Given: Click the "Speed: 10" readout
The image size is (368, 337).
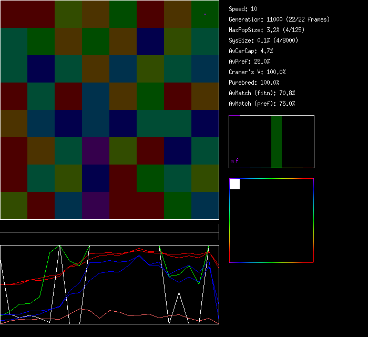Looking at the screenshot, I should [x=243, y=9].
